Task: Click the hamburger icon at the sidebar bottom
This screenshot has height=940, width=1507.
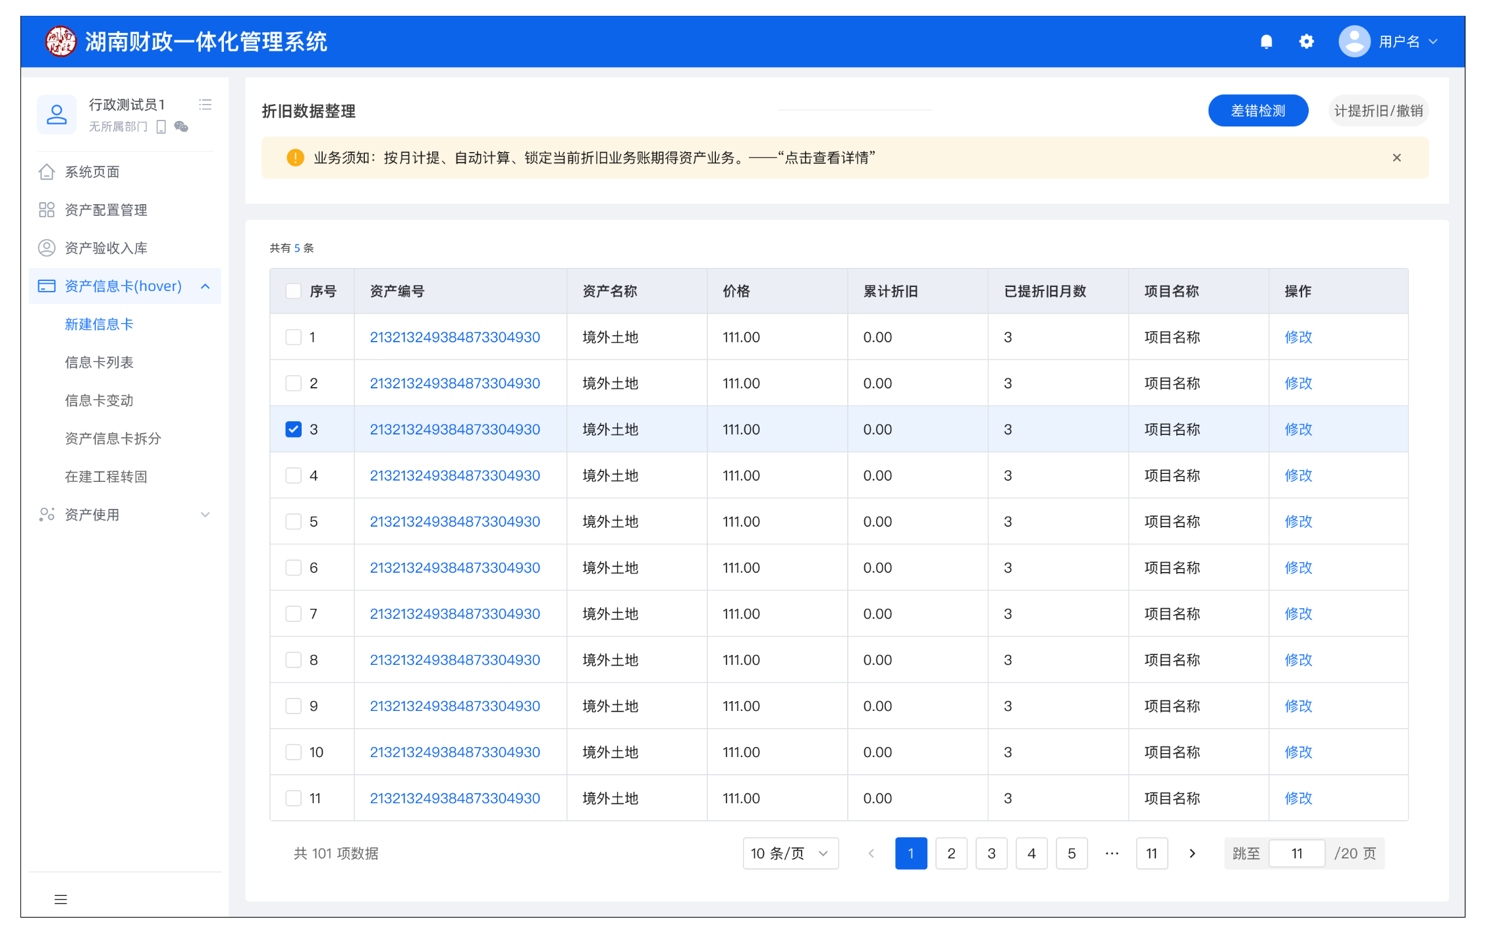Action: (x=61, y=899)
